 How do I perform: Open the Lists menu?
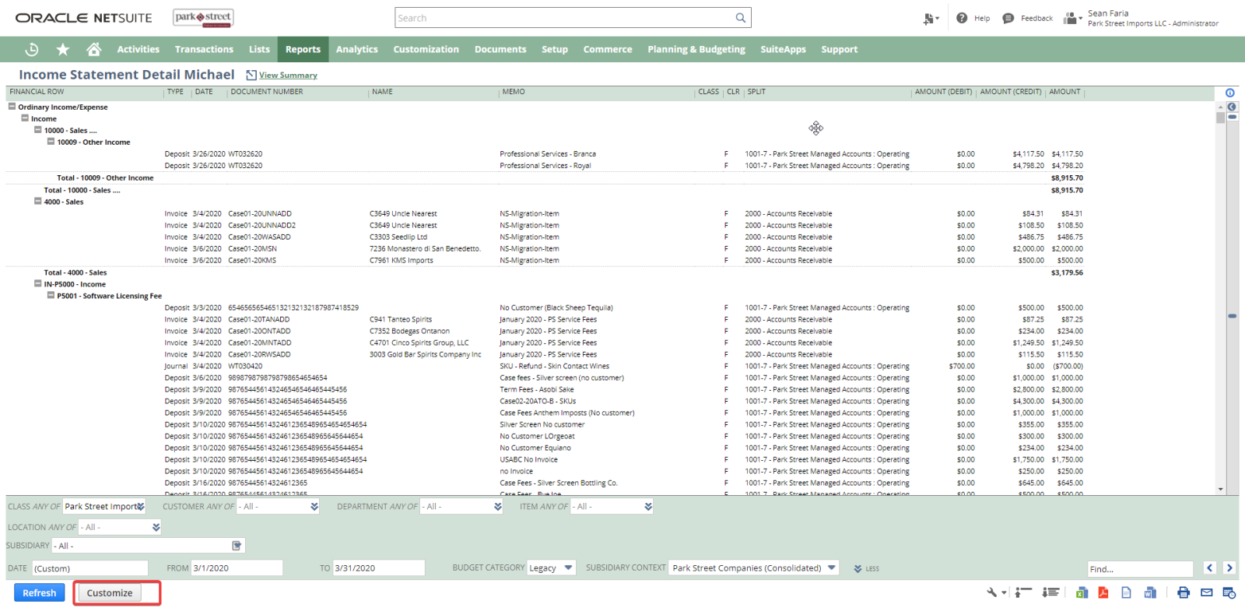pos(259,50)
